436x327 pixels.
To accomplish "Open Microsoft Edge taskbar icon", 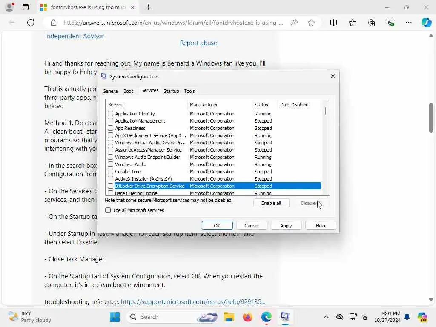I will [267, 317].
